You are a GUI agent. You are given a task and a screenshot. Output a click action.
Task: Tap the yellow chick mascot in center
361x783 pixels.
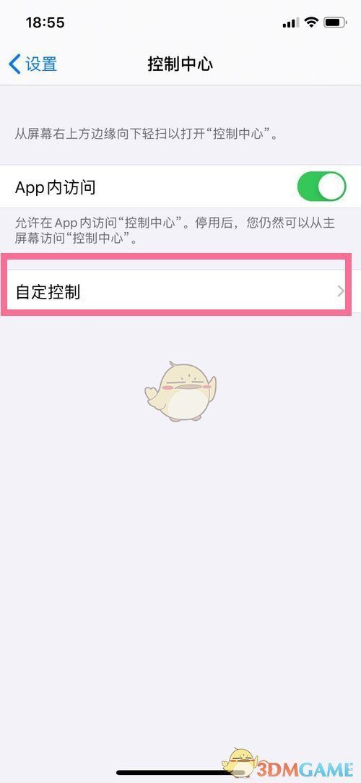[x=180, y=392]
